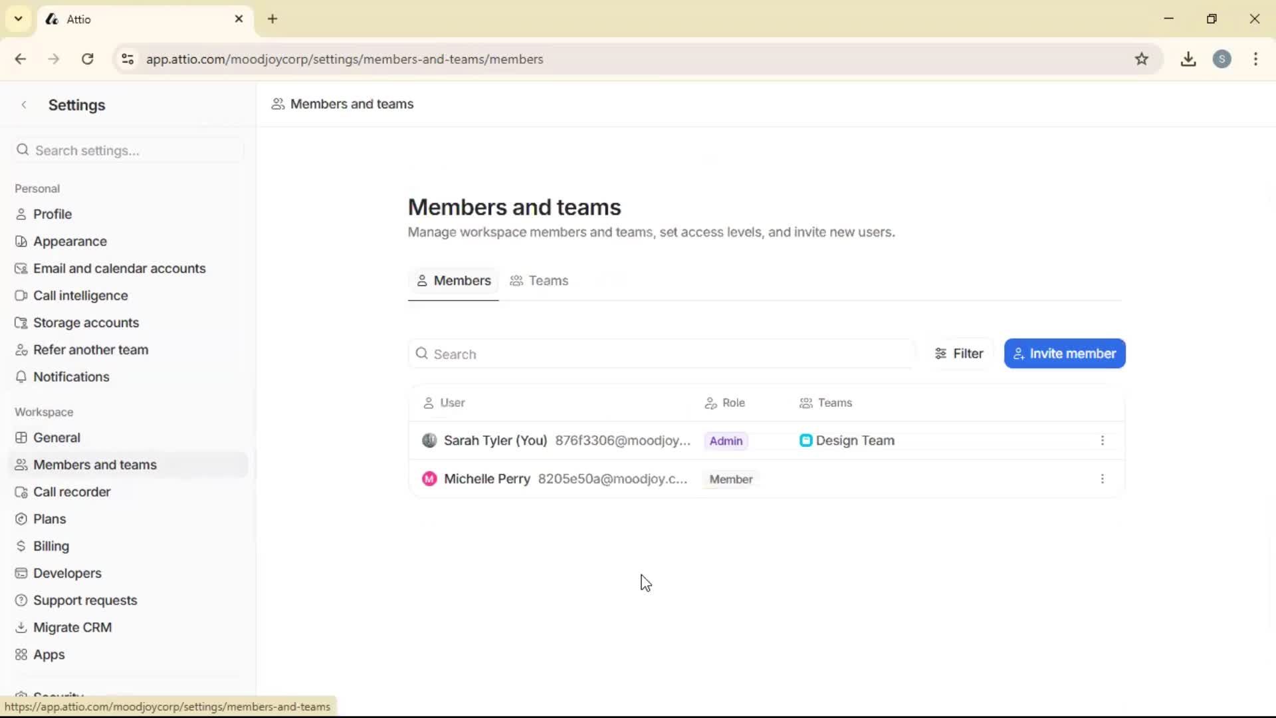
Task: Bookmark the current page
Action: pos(1142,59)
